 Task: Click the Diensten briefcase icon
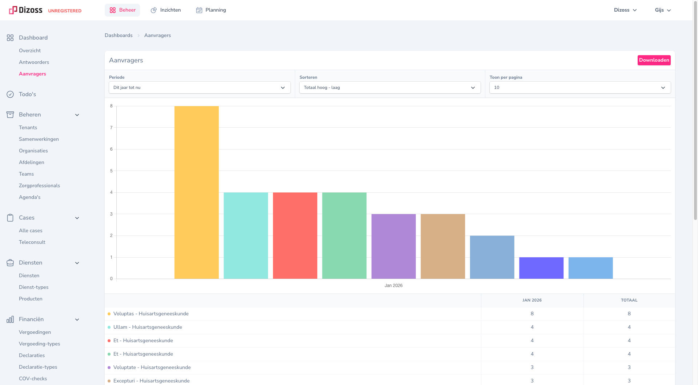coord(10,263)
